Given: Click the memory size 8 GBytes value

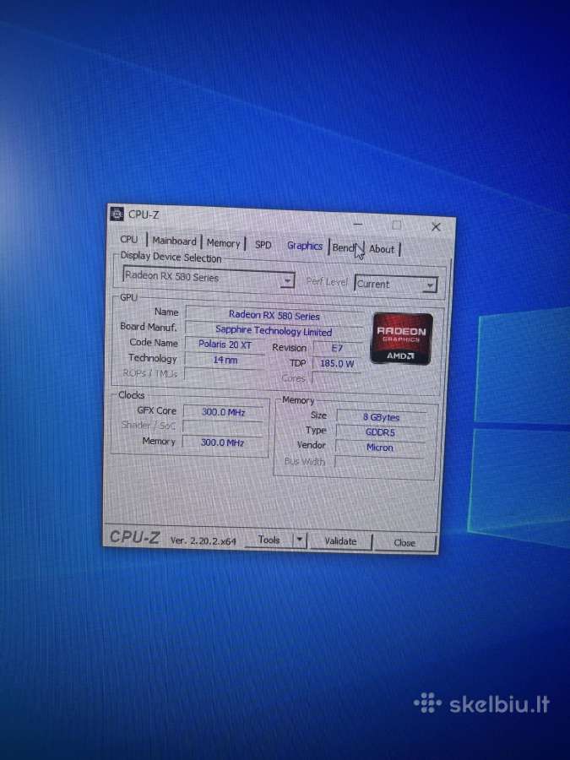Looking at the screenshot, I should (382, 417).
